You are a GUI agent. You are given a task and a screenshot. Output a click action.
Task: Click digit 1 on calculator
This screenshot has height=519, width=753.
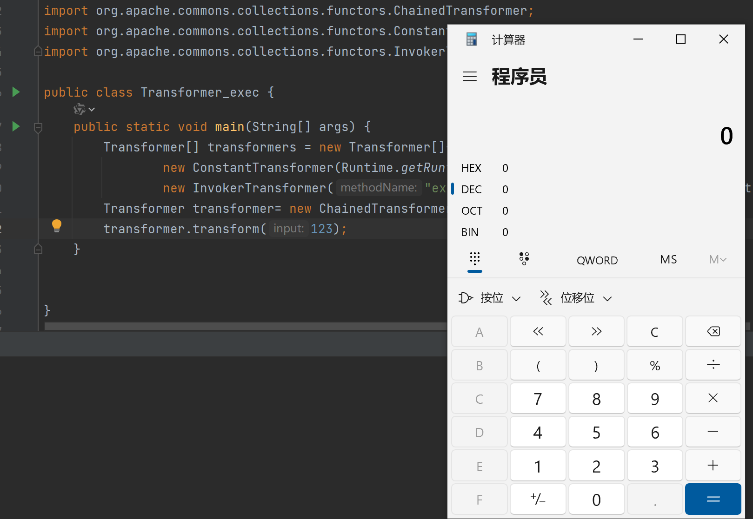pos(538,465)
